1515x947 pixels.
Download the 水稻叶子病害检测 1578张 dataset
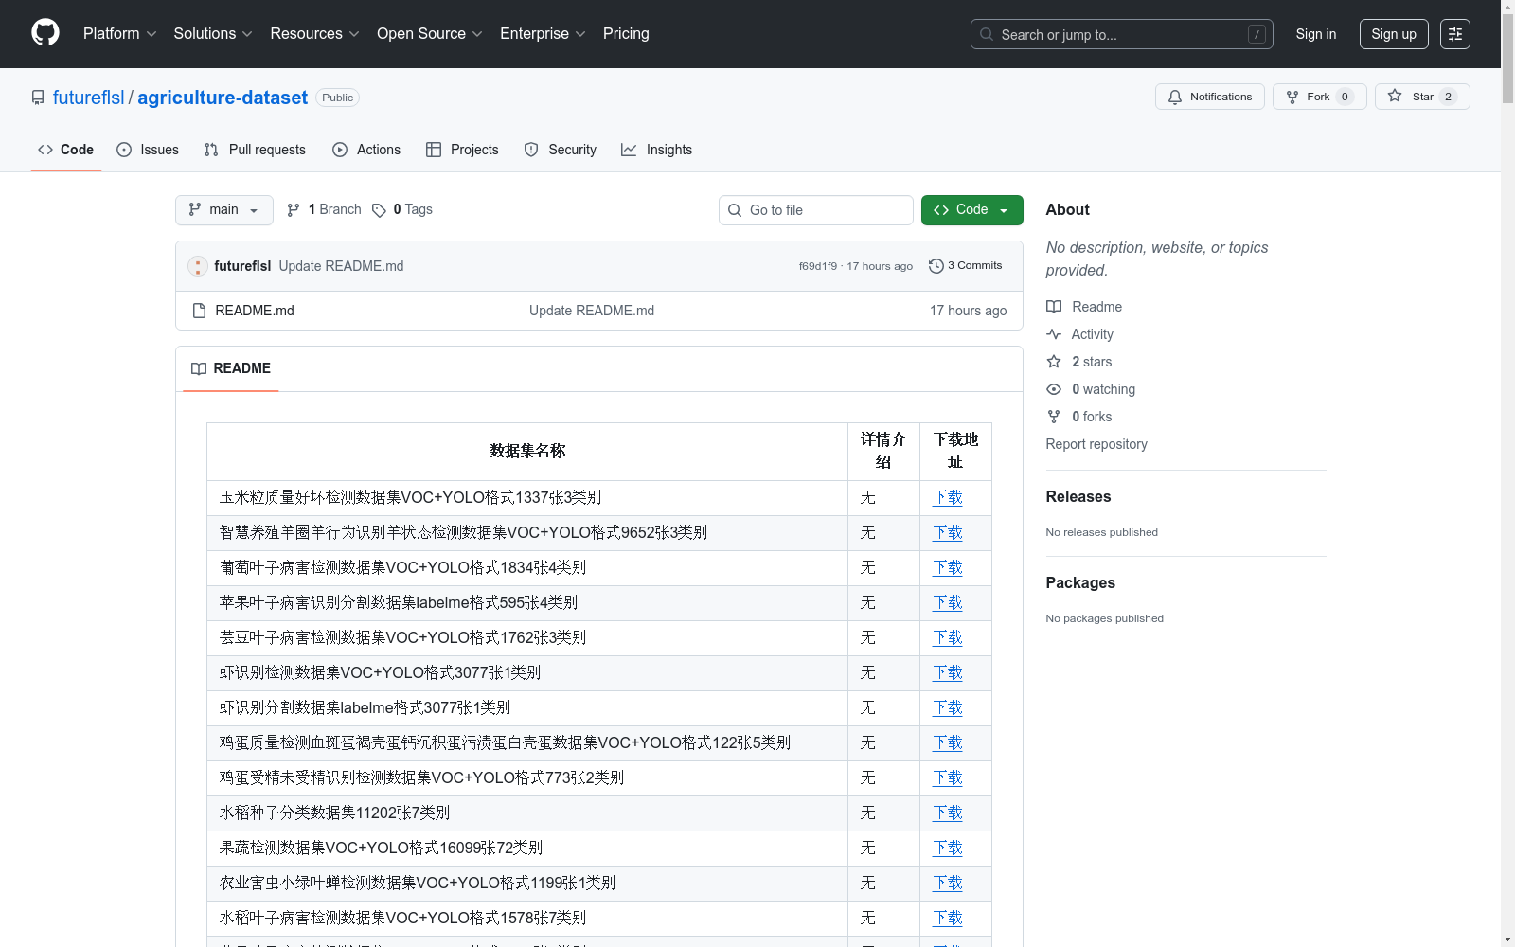point(948,918)
